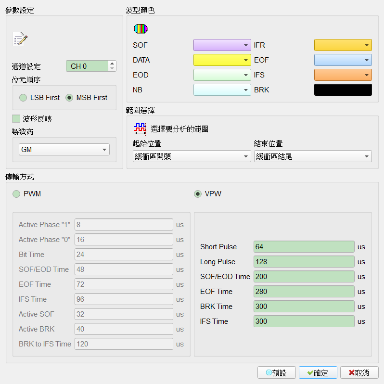The height and width of the screenshot is (384, 384).
Task: Open the IFR color dropdown
Action: (343, 45)
